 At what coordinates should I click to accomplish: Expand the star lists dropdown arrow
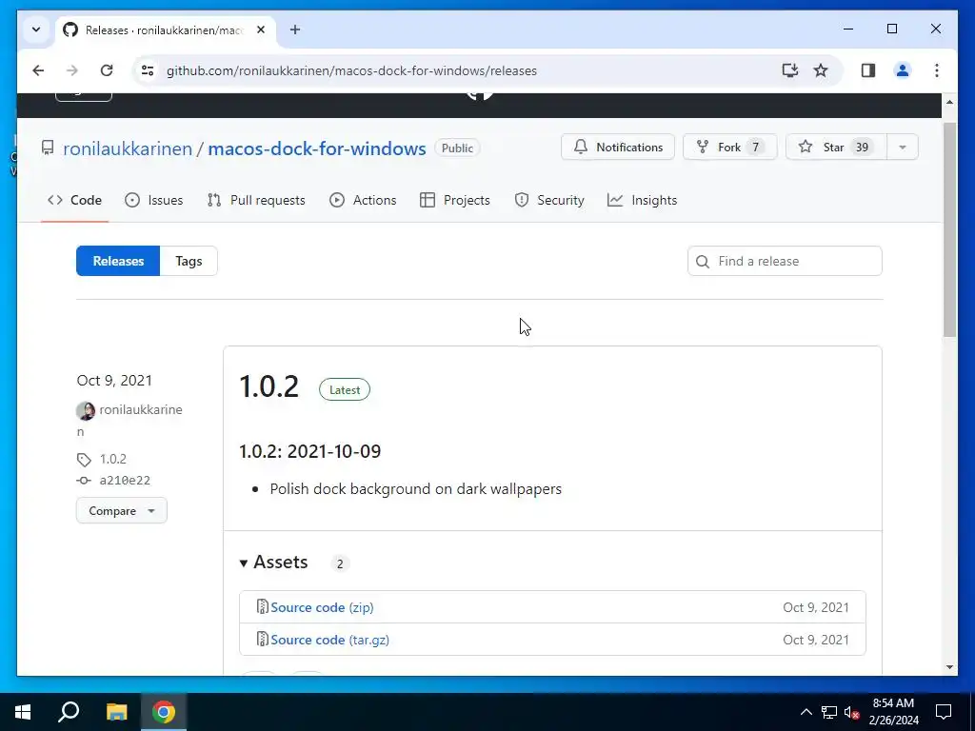click(903, 148)
